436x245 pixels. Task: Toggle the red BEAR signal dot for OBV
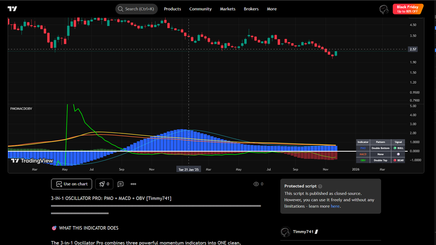tap(395, 160)
